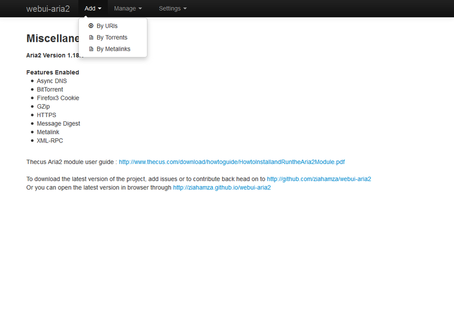
Task: Click the document icon beside By Metalinks
Action: (x=91, y=49)
